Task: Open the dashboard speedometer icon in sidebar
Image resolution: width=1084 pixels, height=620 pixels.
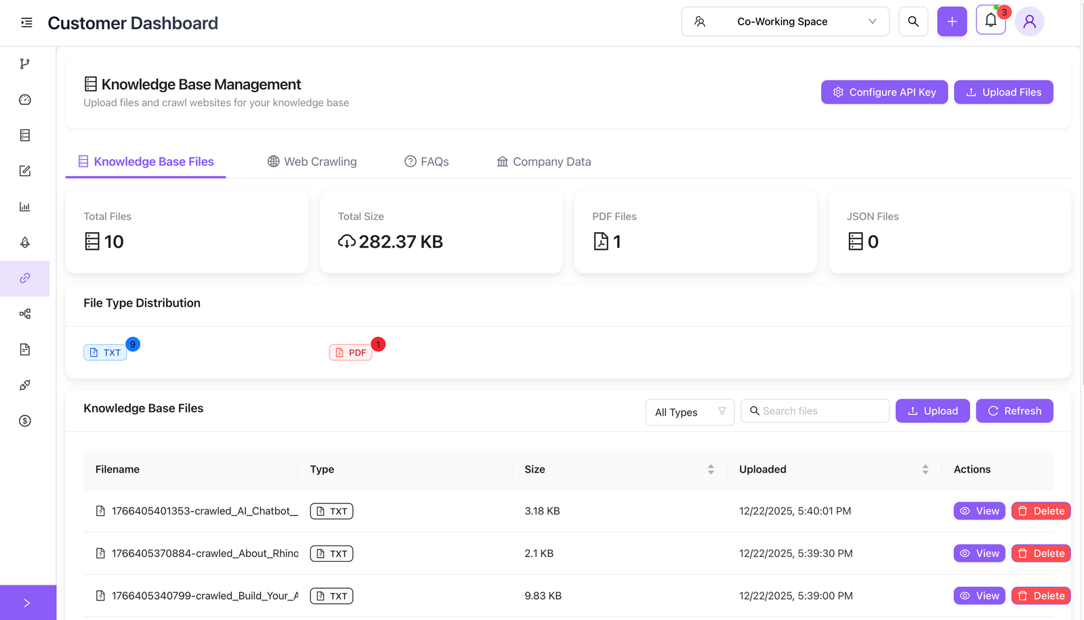Action: point(25,99)
